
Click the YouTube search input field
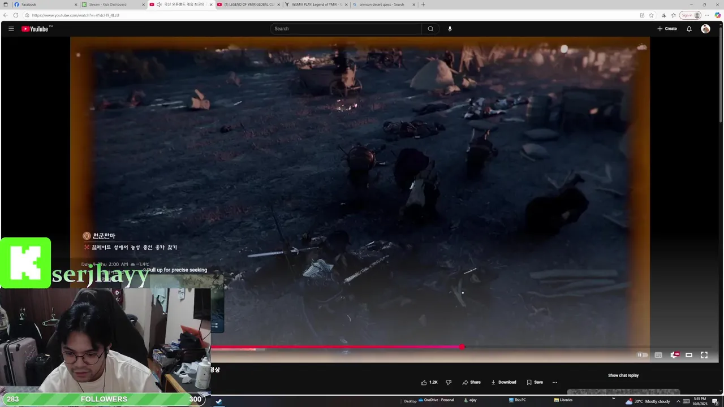346,29
